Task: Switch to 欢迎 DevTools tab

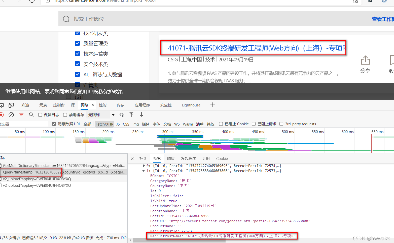Action: click(25, 105)
